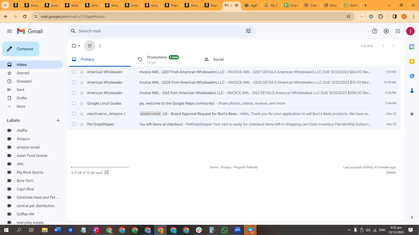Star the Pet DropShipper email
Screen dimensions: 419x235
pos(82,124)
